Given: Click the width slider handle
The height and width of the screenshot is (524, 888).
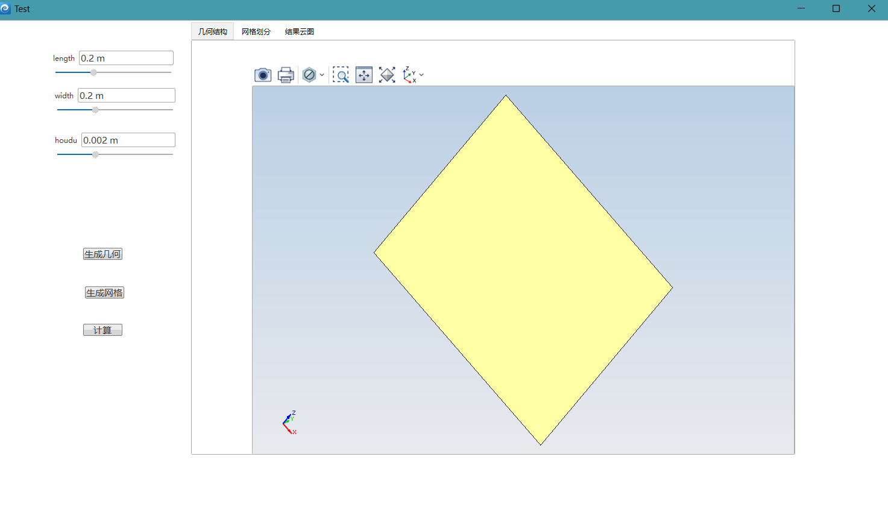Looking at the screenshot, I should [x=95, y=110].
